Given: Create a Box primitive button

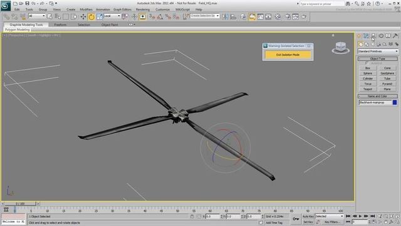Looking at the screenshot, I should (368, 68).
